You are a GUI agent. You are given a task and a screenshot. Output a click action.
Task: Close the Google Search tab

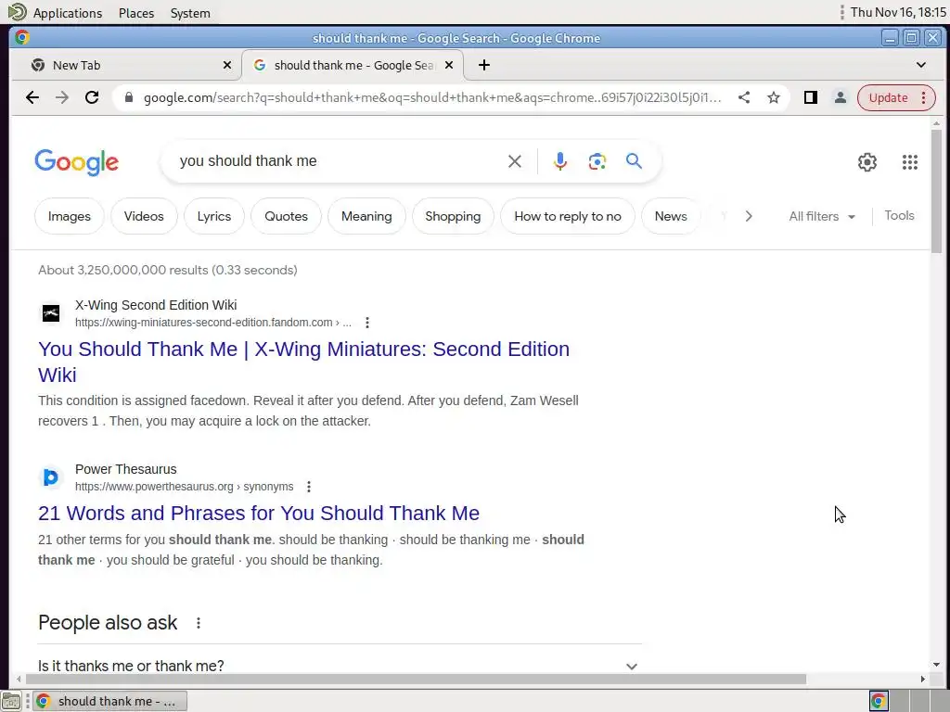click(x=449, y=65)
